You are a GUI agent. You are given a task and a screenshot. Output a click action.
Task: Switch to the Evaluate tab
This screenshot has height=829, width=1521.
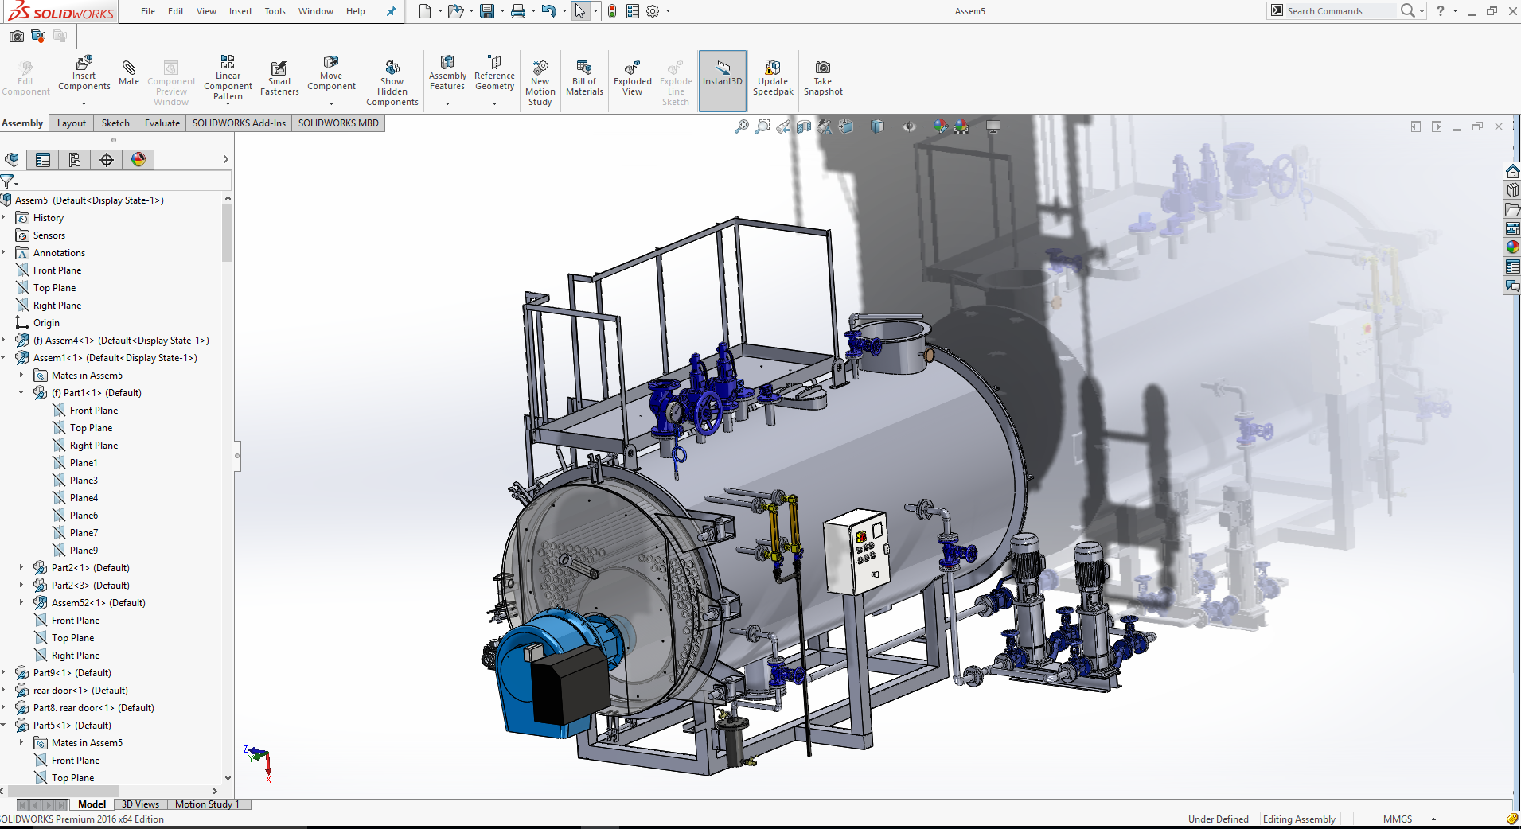[x=162, y=123]
